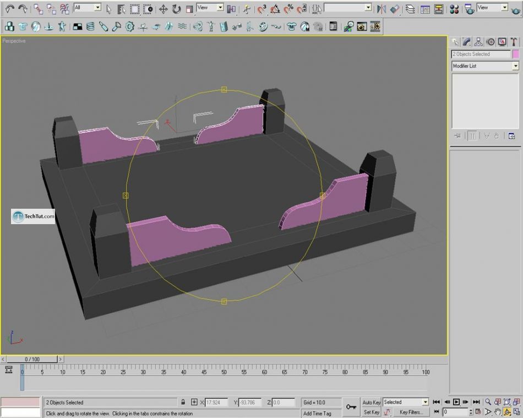
Task: Open the Layer Manager
Action: [410, 9]
